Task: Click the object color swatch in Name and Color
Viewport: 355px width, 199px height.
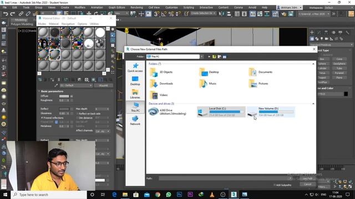Action: pyautogui.click(x=346, y=94)
